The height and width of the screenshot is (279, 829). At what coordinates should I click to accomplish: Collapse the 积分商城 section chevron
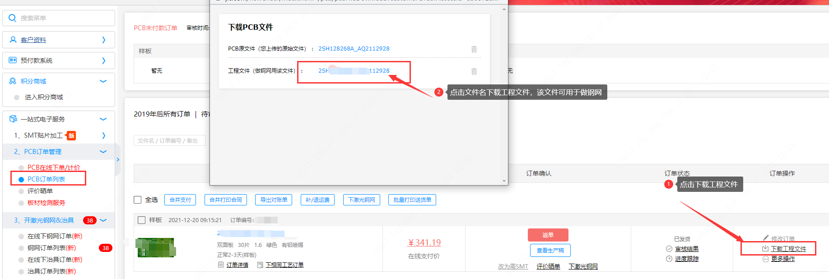tap(103, 81)
